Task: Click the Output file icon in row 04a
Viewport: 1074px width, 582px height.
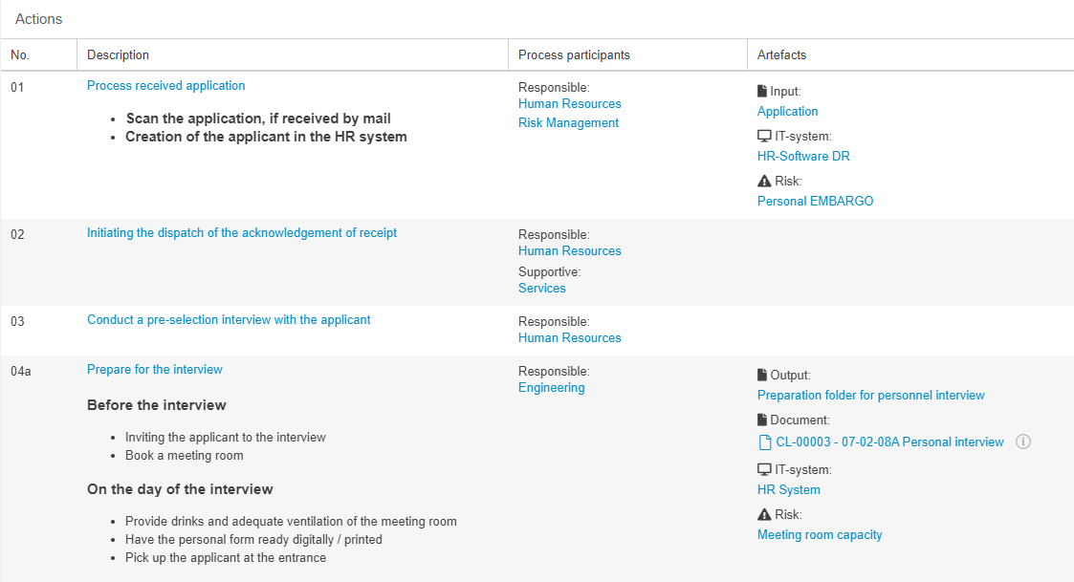Action: click(762, 376)
